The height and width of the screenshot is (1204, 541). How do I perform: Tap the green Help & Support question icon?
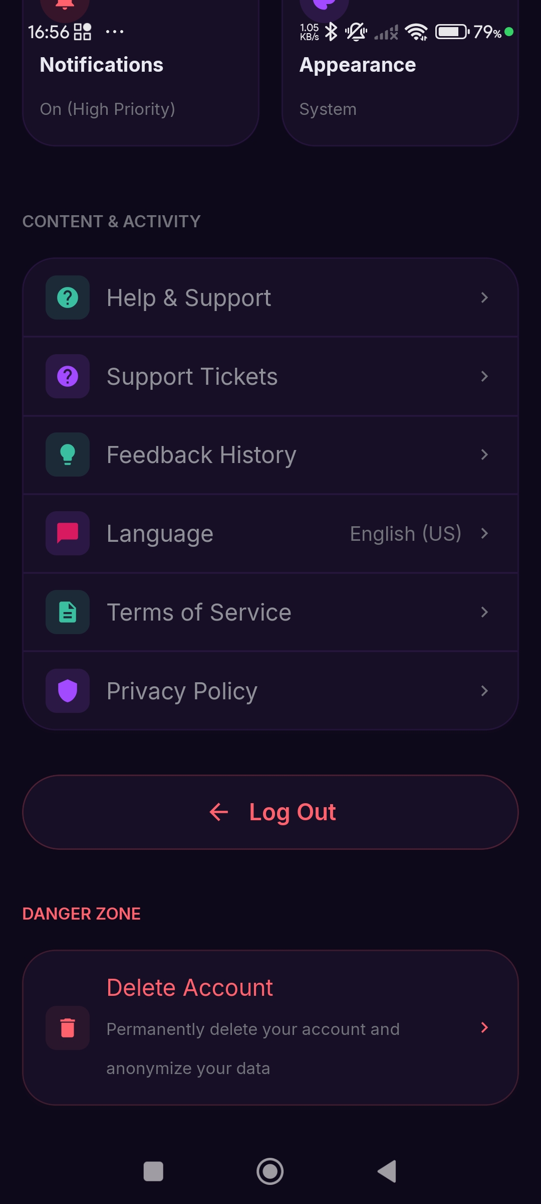tap(68, 297)
